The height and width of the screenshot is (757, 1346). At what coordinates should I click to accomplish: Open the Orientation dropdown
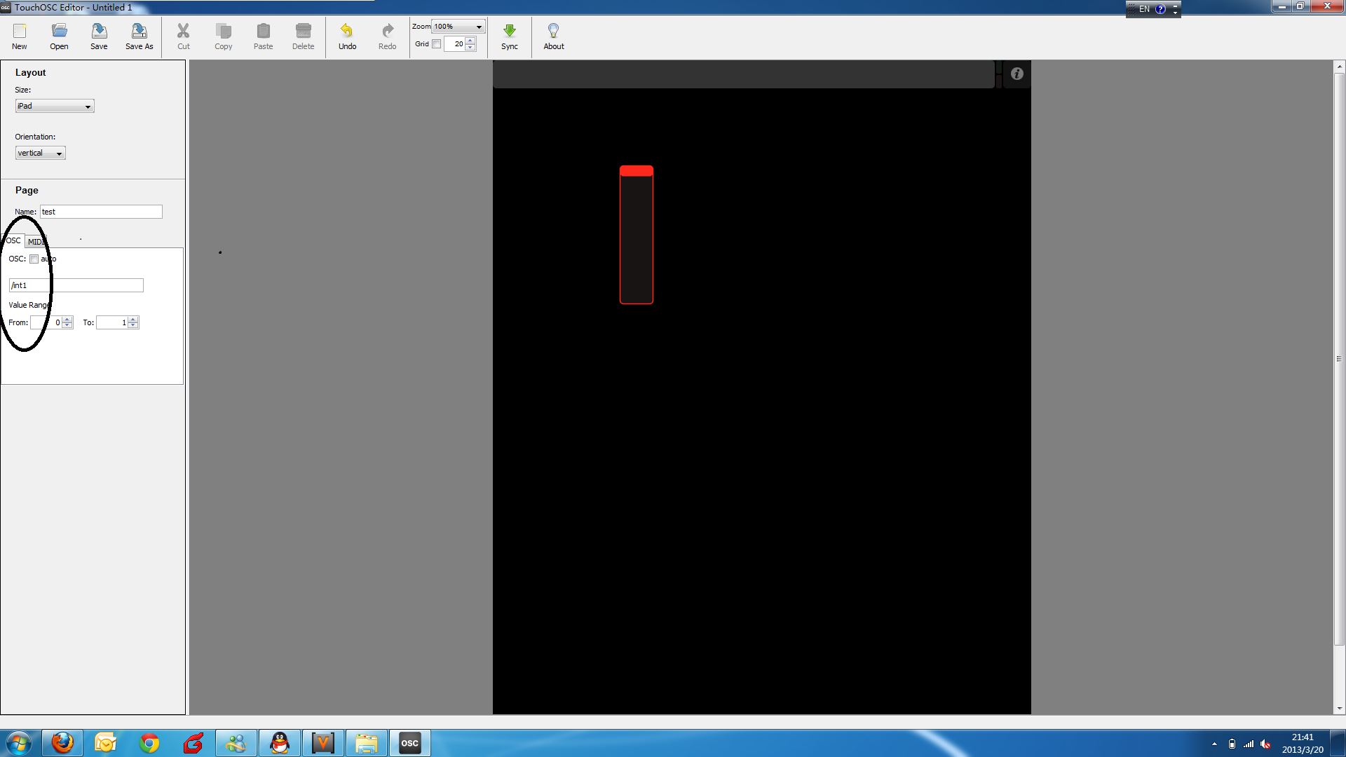pos(41,153)
